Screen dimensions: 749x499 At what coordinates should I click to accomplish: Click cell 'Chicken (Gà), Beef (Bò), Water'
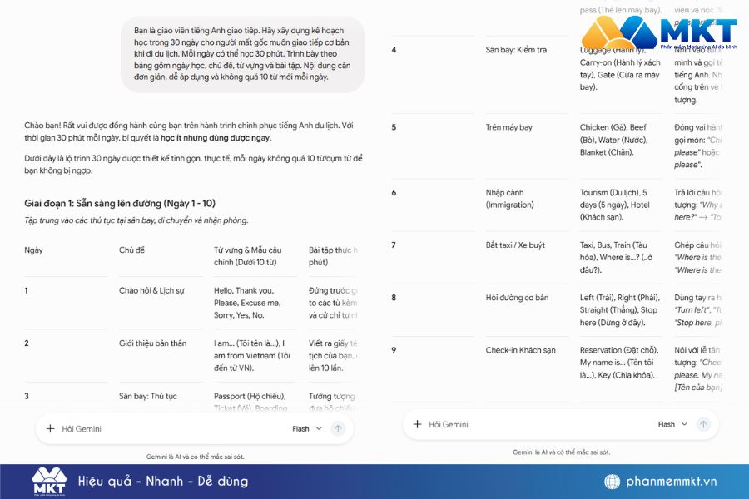(x=614, y=140)
